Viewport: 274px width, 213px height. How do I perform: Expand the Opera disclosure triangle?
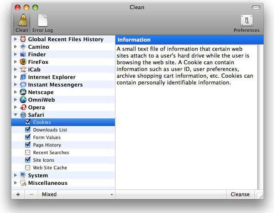tap(16, 107)
